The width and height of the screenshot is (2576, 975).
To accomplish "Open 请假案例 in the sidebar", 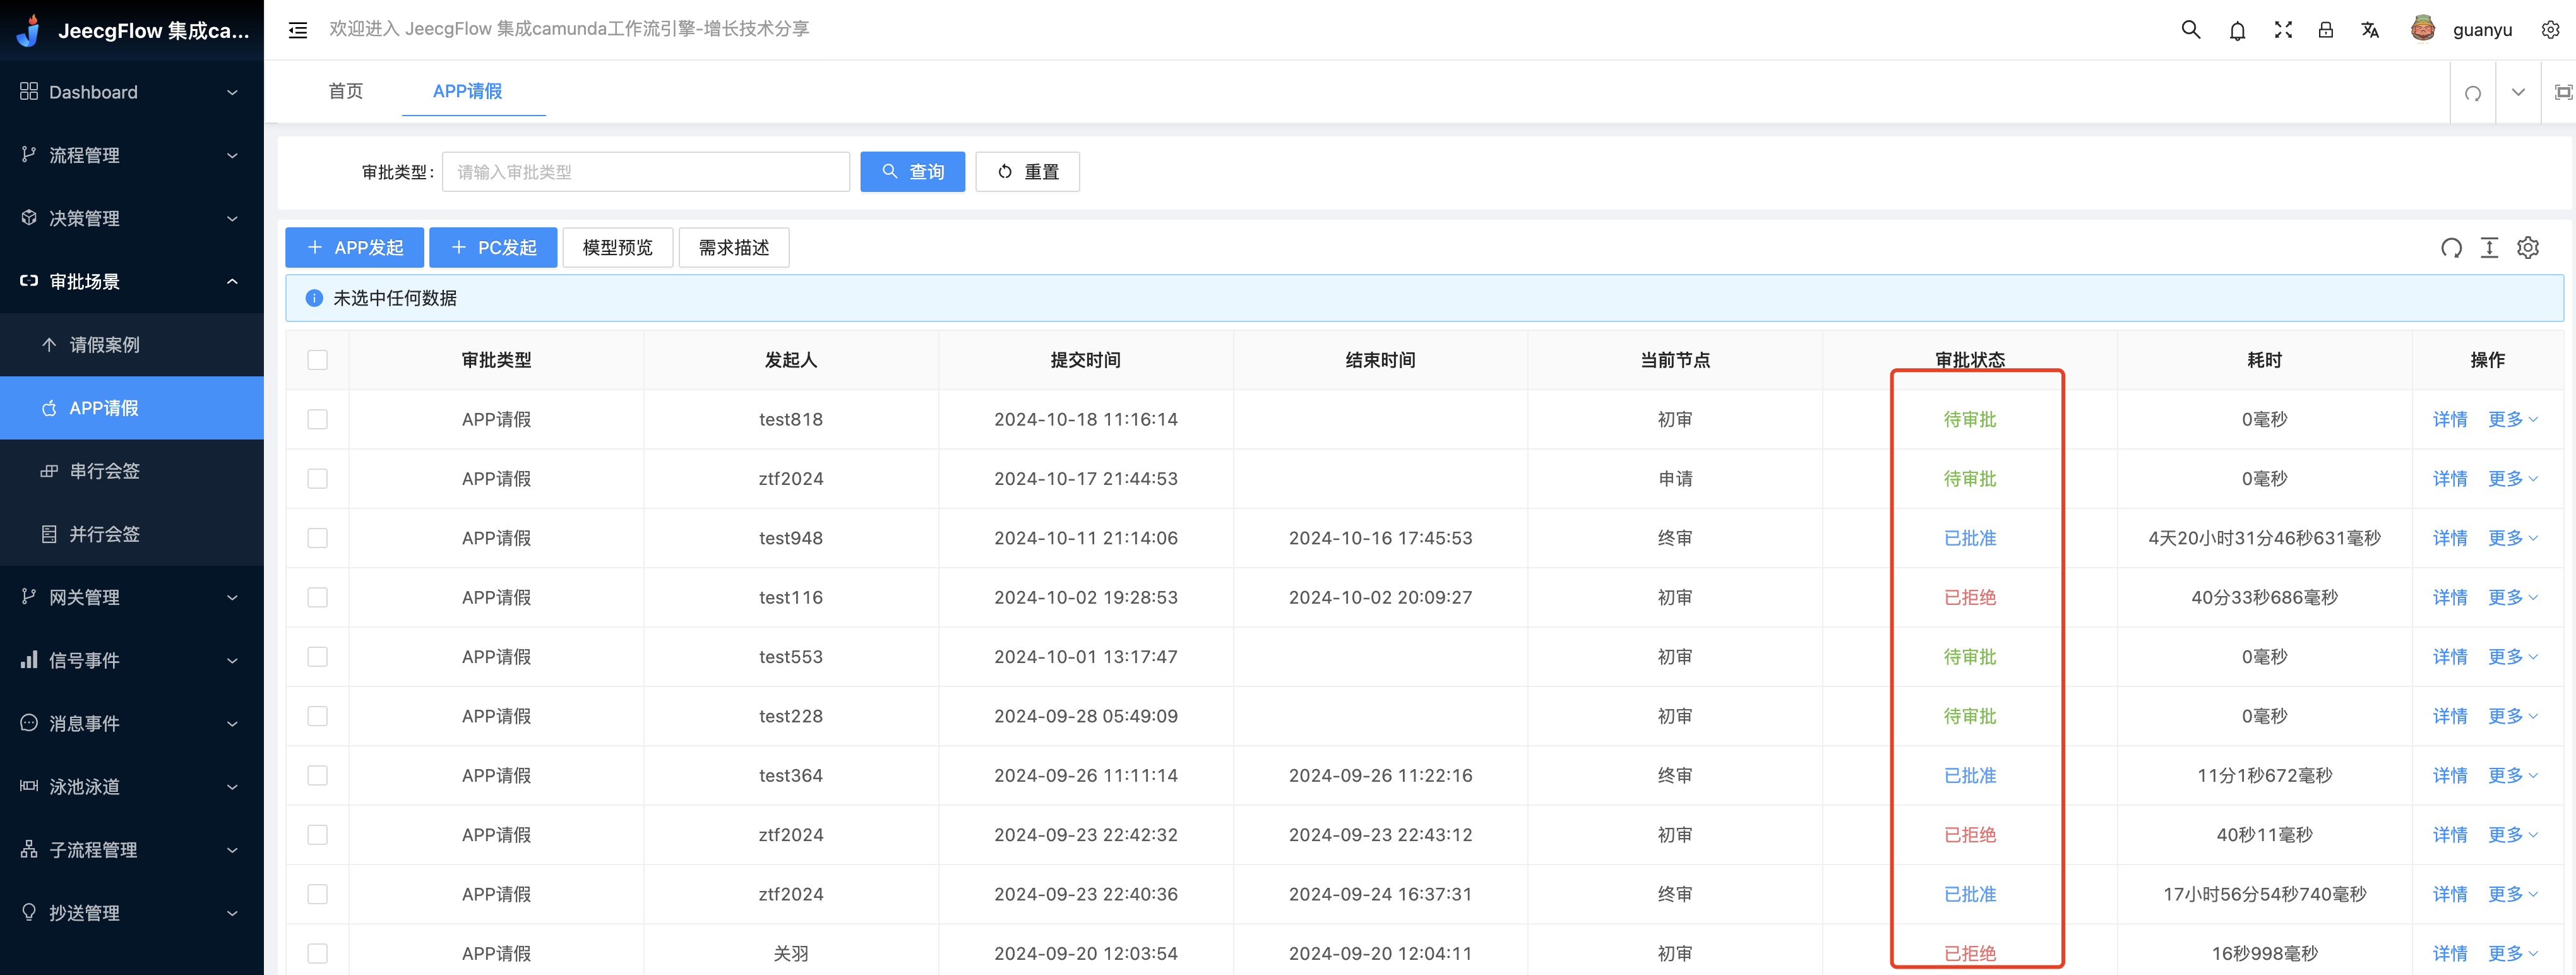I will [x=132, y=344].
